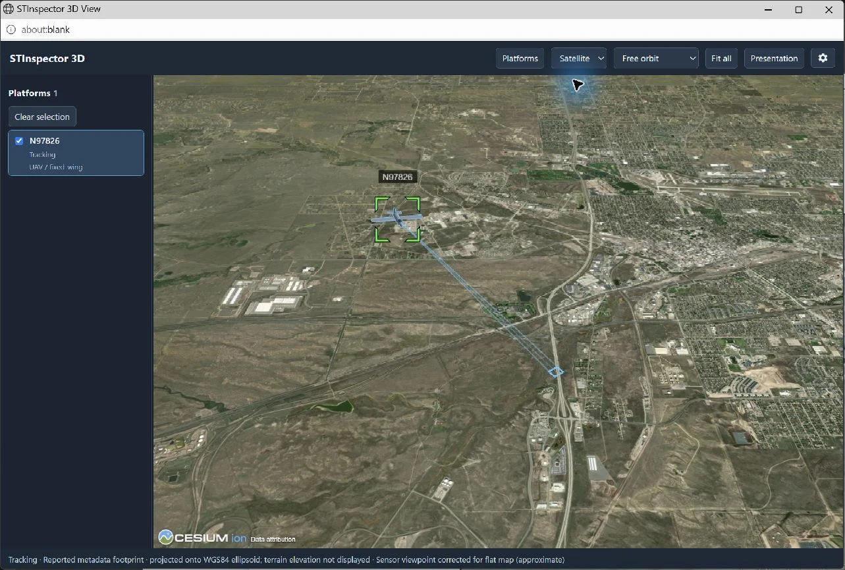Click the UAV / fixed wing text
The height and width of the screenshot is (570, 845).
(56, 167)
